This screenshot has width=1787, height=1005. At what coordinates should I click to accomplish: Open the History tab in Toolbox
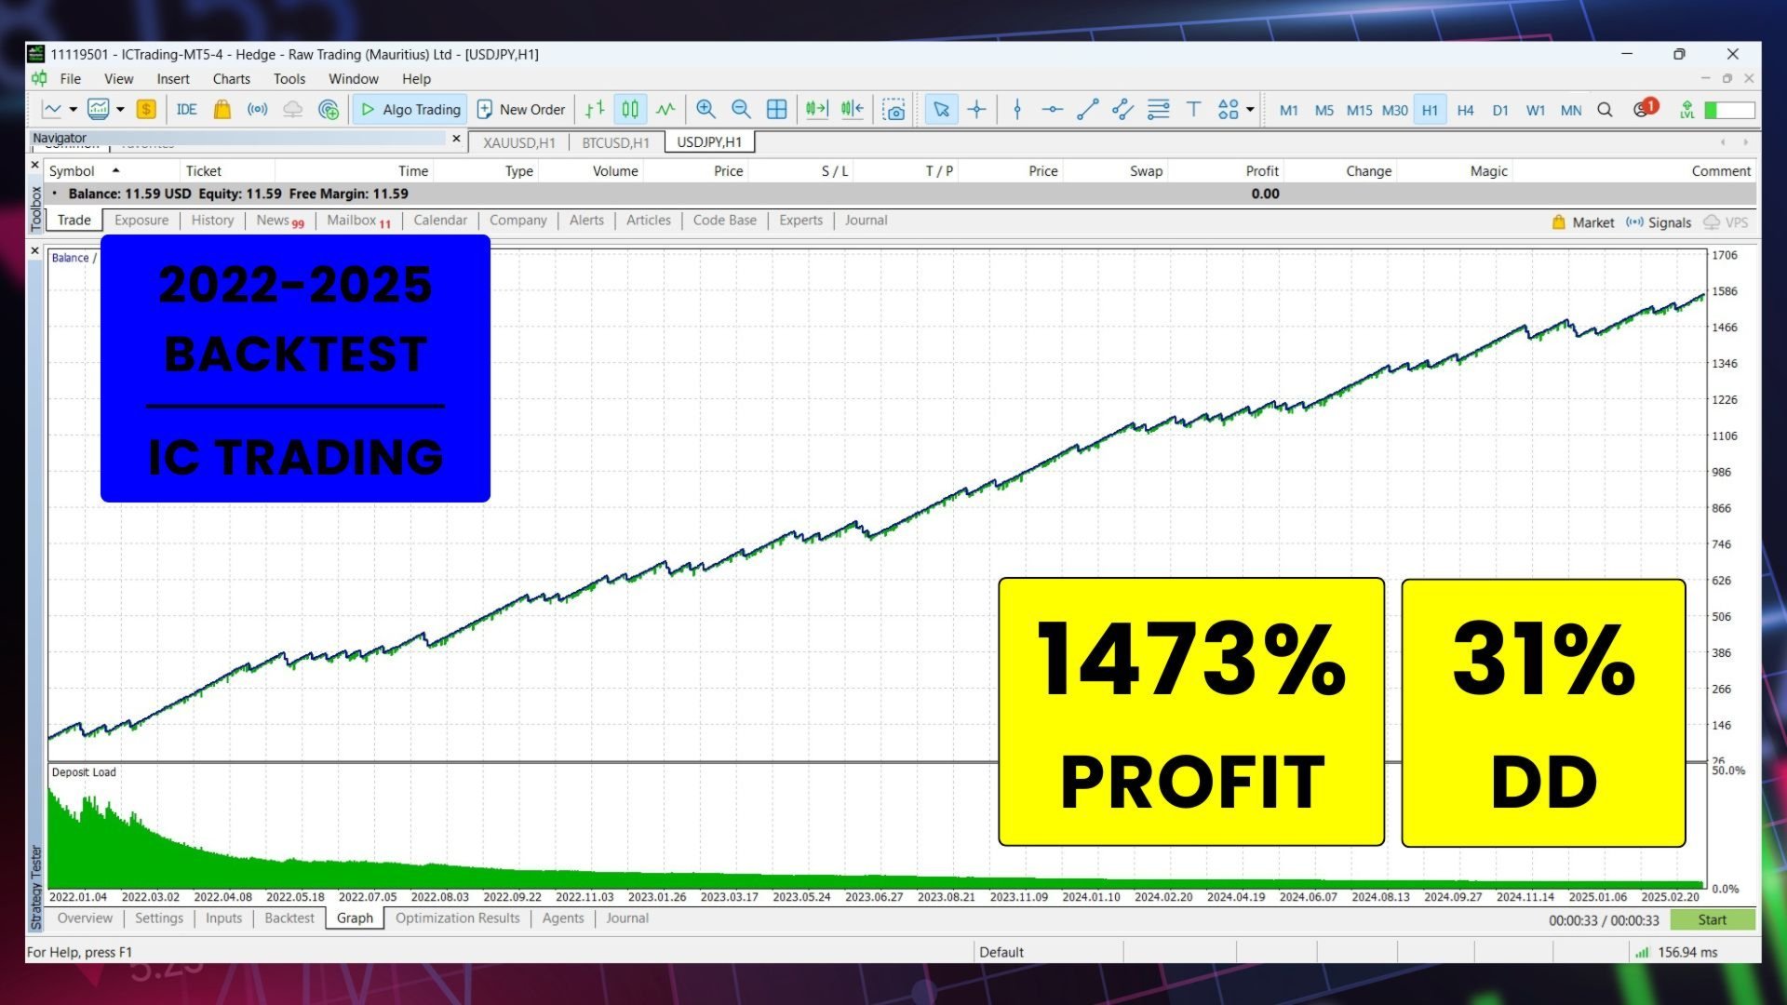pyautogui.click(x=212, y=221)
